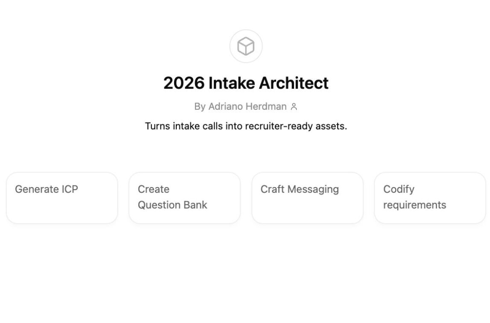Click the 'Generate ICP' label text
490x323 pixels.
click(47, 189)
